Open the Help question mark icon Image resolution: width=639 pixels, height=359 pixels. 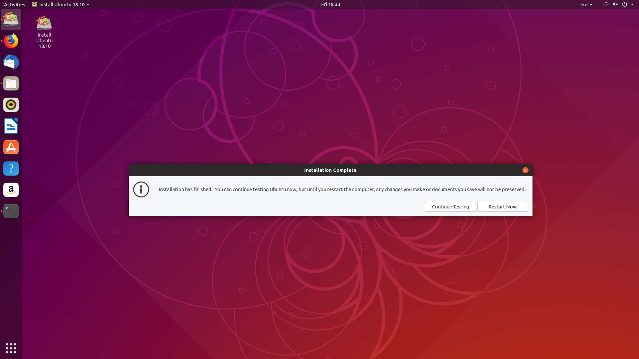tap(11, 169)
